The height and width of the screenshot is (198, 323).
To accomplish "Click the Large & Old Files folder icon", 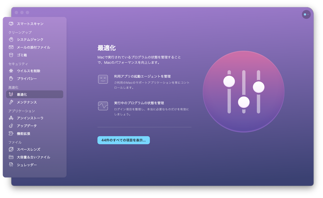I will point(11,157).
